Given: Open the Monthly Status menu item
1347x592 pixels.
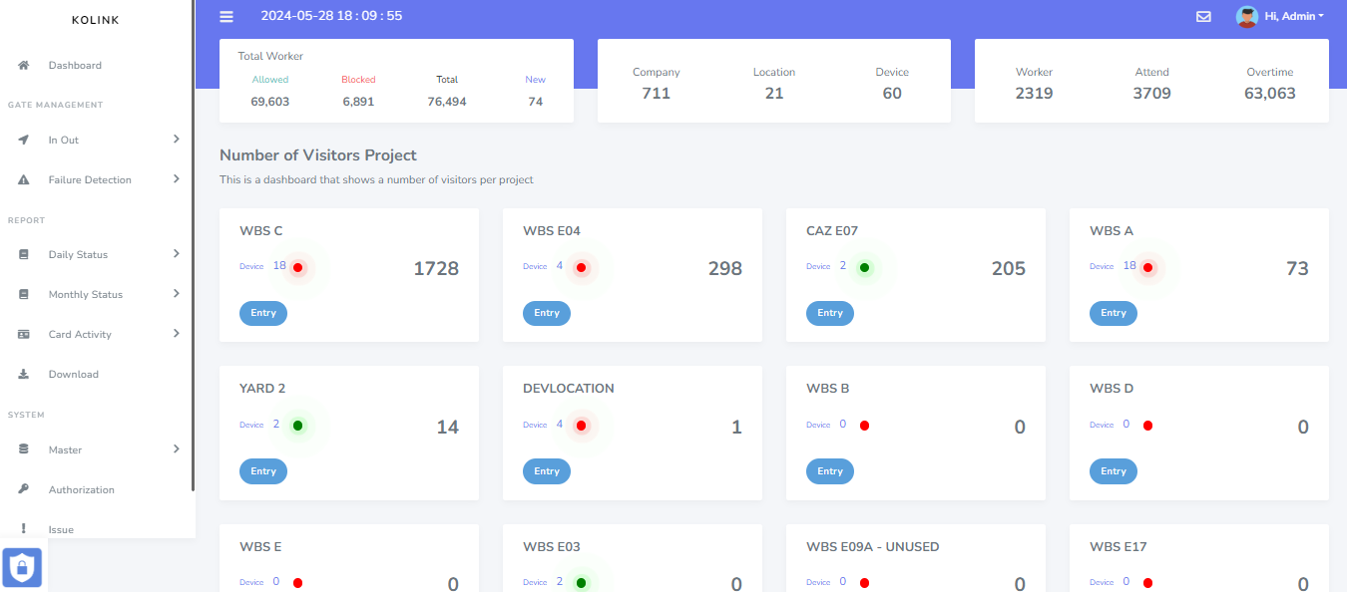Looking at the screenshot, I should coord(86,294).
